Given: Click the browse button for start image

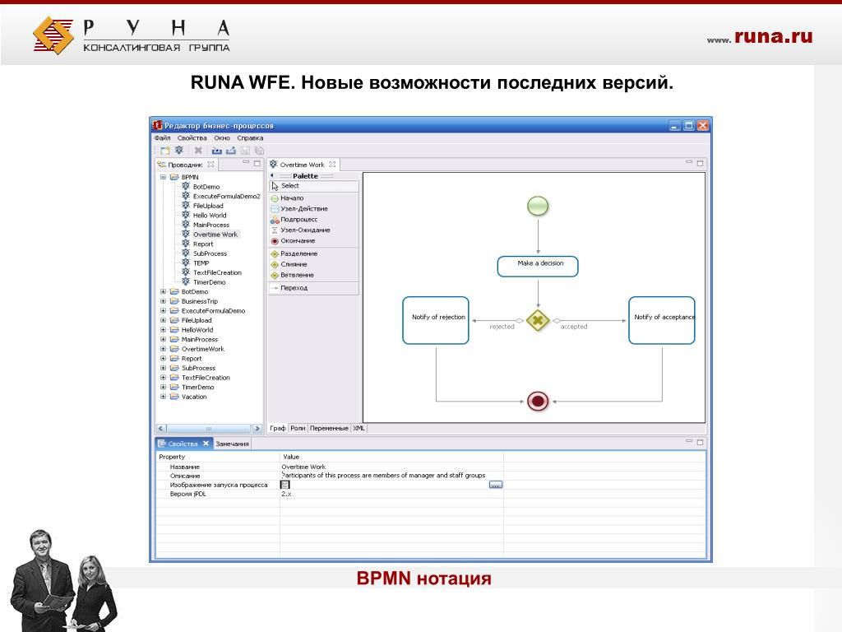Looking at the screenshot, I should click(x=496, y=485).
